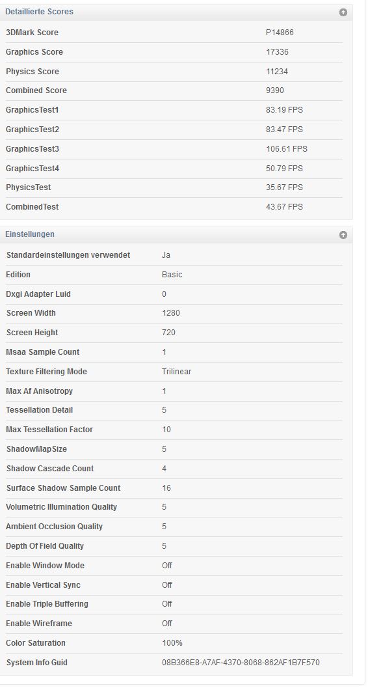368x688 pixels.
Task: Select the Texture Filtering Mode value Trilinear
Action: coord(177,372)
